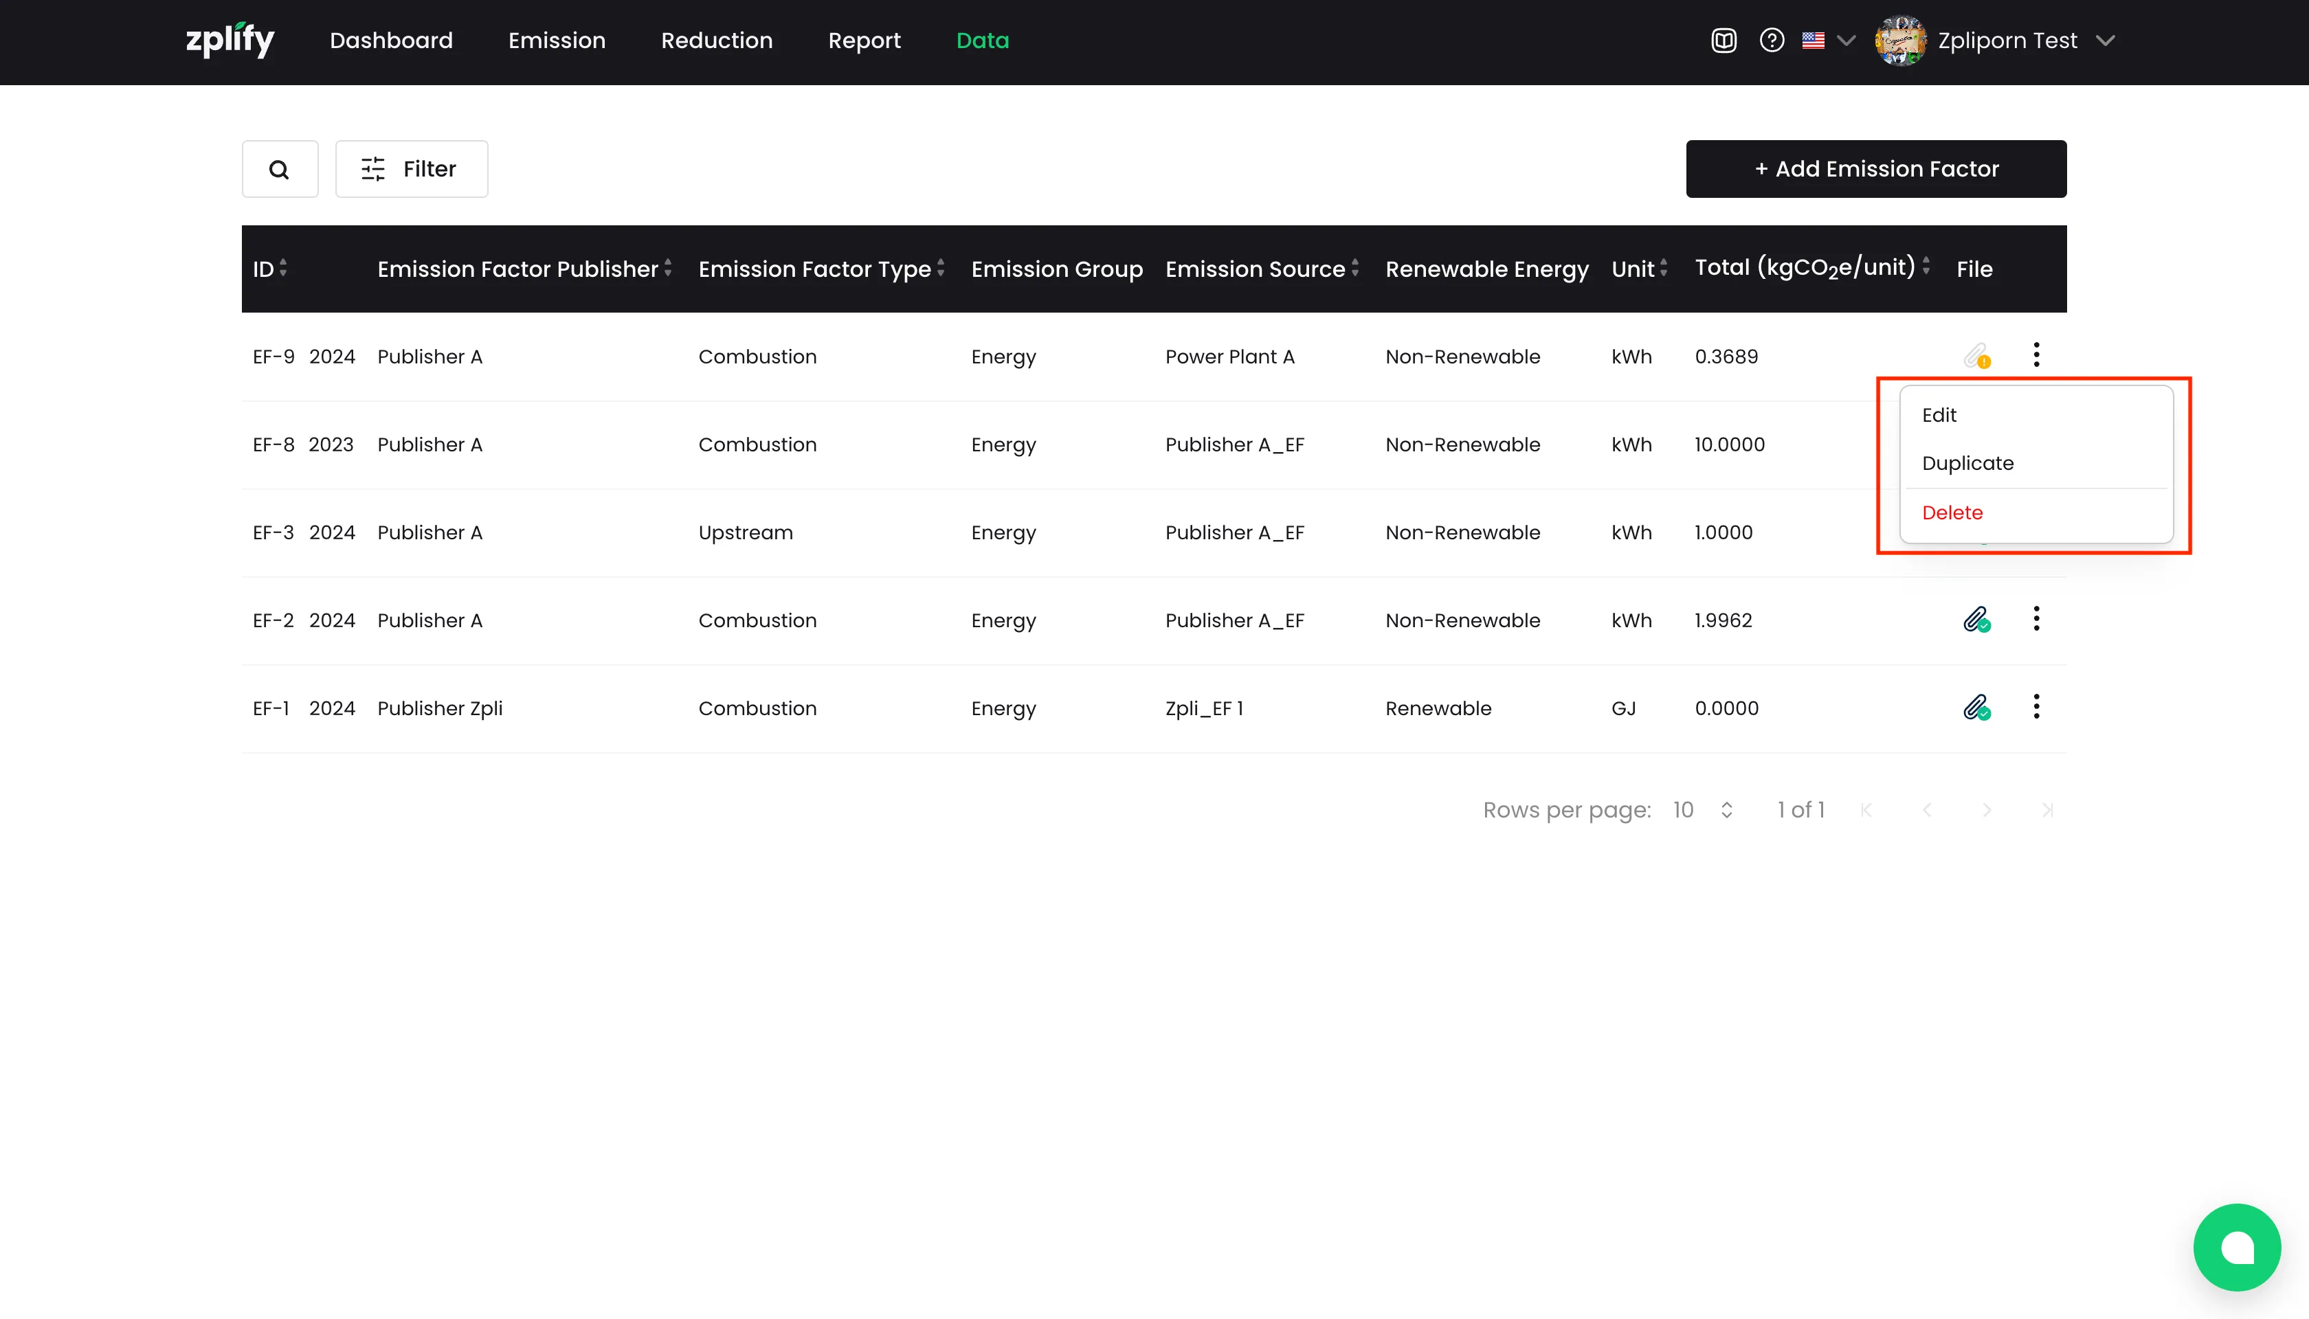2309x1319 pixels.
Task: Sort by Total kgCO2e/unit column
Action: [1811, 268]
